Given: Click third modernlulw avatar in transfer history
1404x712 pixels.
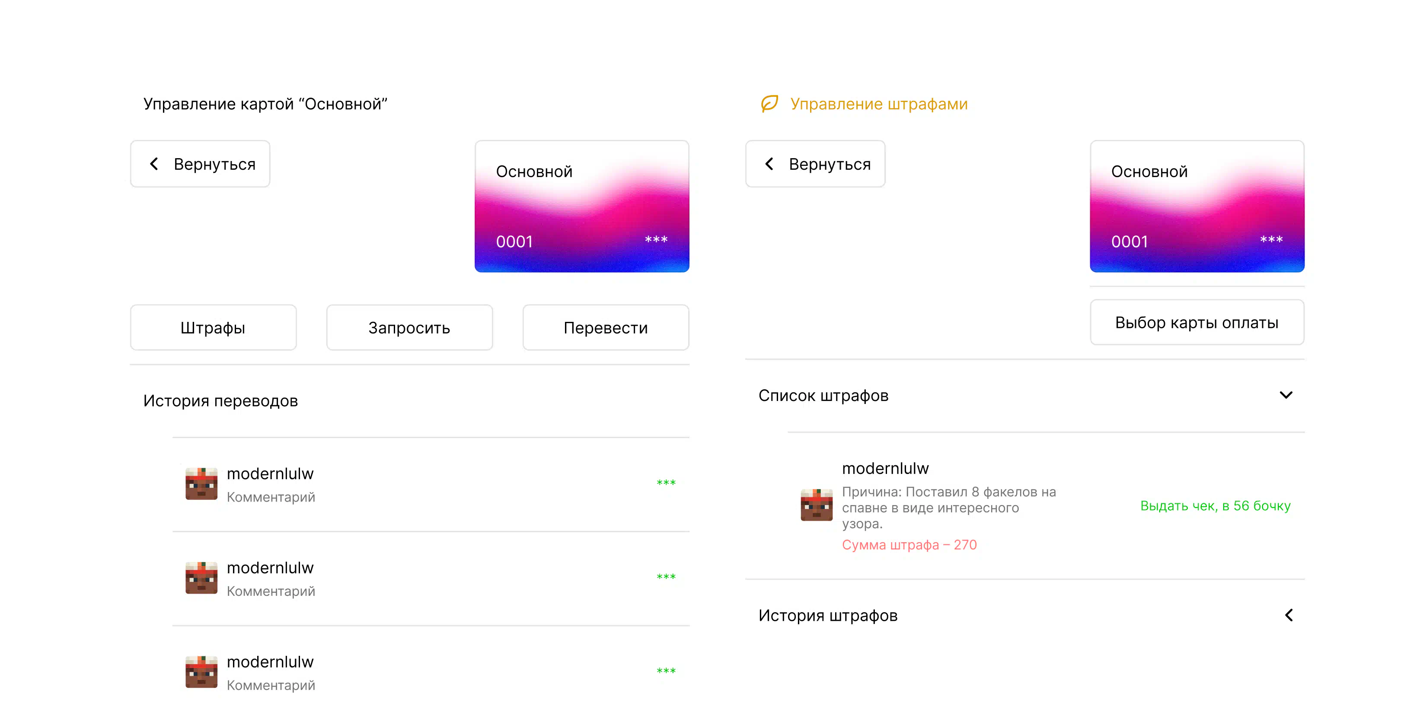Looking at the screenshot, I should tap(201, 672).
